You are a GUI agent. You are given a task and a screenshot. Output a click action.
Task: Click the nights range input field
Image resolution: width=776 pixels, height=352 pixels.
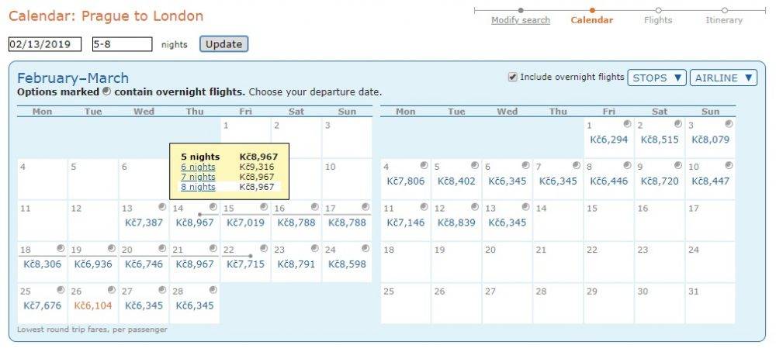(122, 44)
